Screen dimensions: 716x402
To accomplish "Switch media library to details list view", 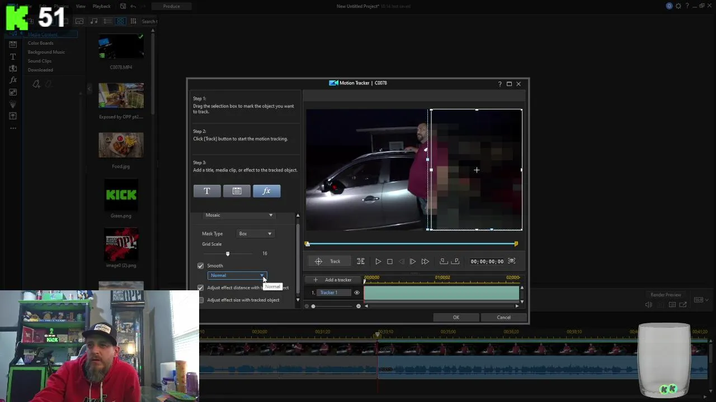I will (x=107, y=21).
